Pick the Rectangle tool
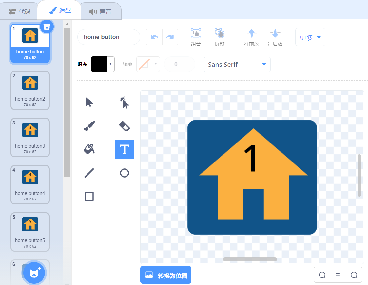 pyautogui.click(x=89, y=197)
